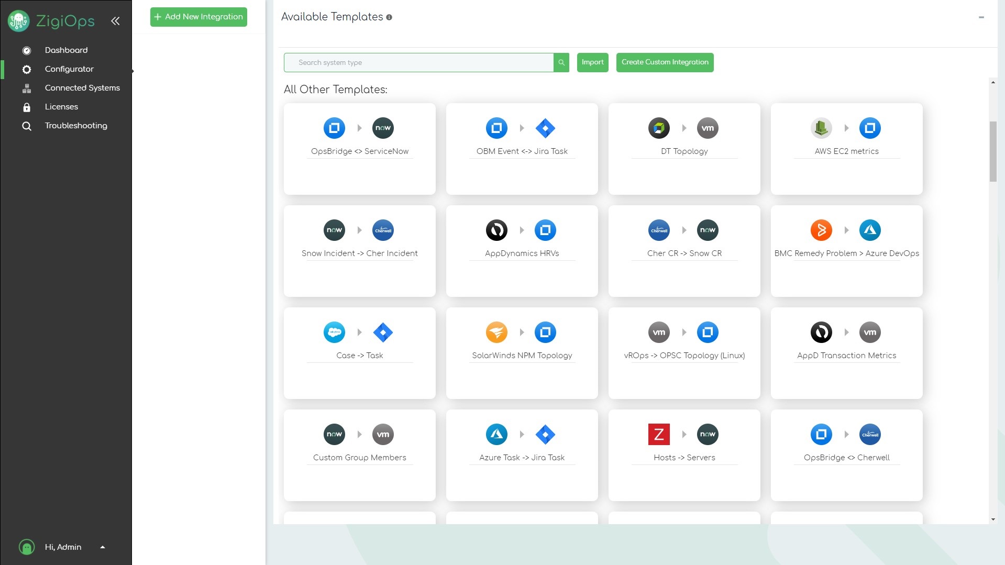The image size is (1005, 565).
Task: Select the Jira icon on OBM Event template
Action: click(x=545, y=128)
